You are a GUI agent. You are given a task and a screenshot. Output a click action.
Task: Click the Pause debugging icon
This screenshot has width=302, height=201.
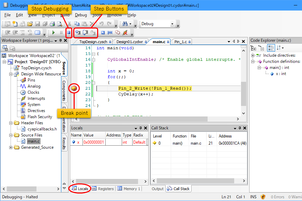pos(61,32)
